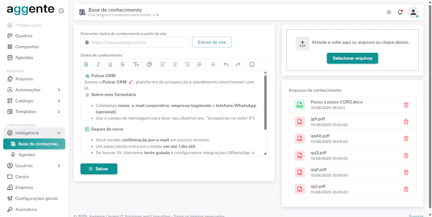Open the text color palette tool
Screen dimensions: 432x217
[149, 65]
